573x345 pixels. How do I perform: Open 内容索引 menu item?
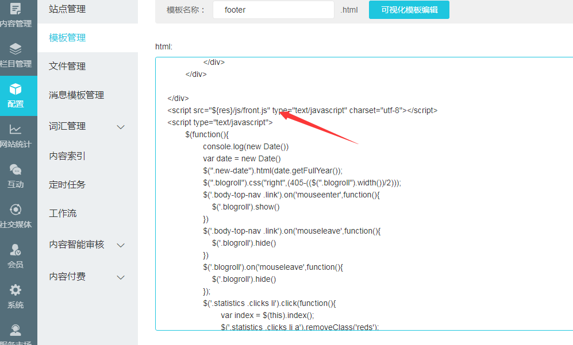pyautogui.click(x=67, y=156)
